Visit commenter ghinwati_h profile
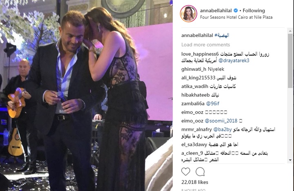 pyautogui.click(x=194, y=69)
